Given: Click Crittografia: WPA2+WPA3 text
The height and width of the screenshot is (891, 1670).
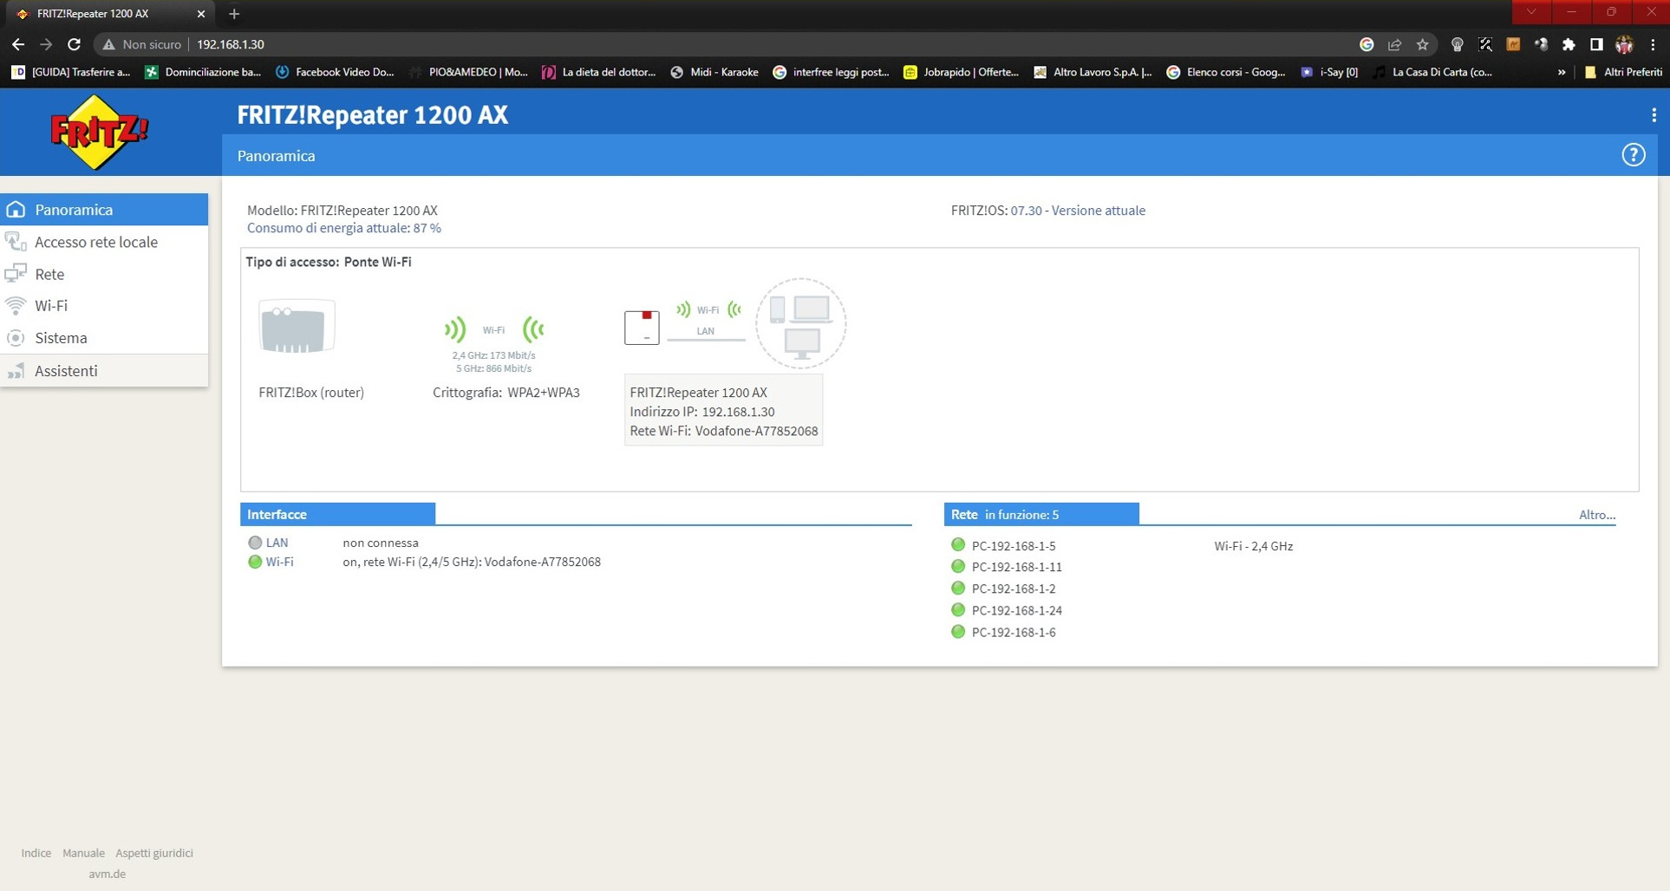Looking at the screenshot, I should point(506,393).
